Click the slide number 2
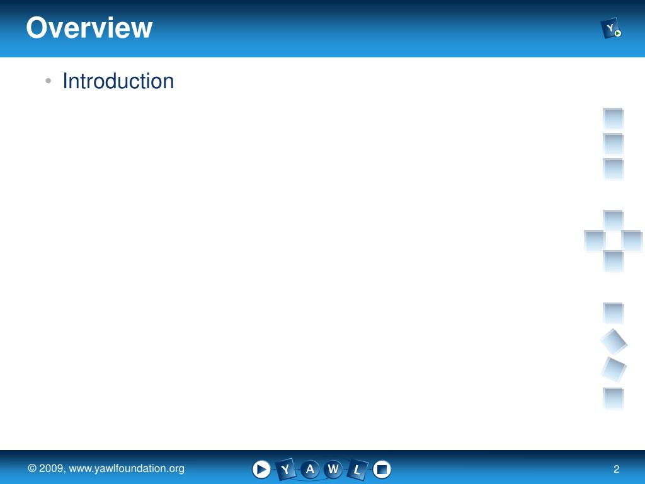645x484 pixels. (x=616, y=469)
